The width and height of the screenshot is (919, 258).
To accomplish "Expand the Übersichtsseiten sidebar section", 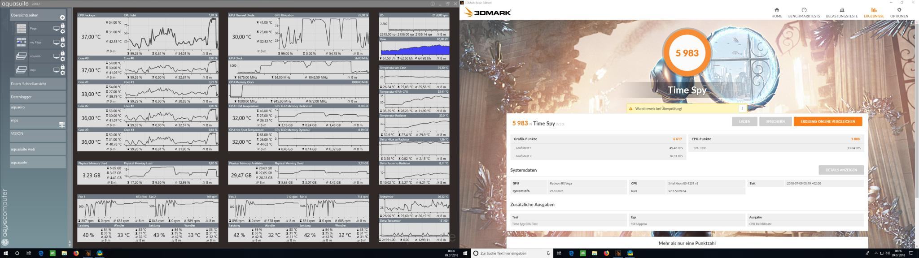I will click(38, 15).
